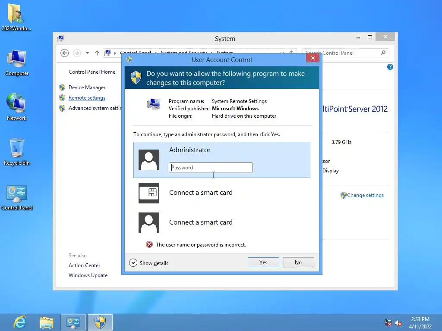
Task: Click the shield icon beside Advanced system settings
Action: 62,108
